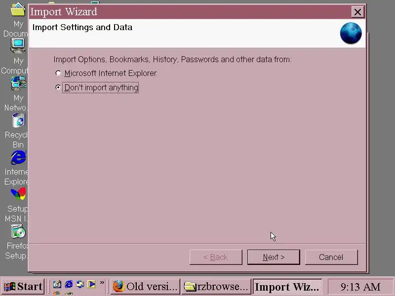Expand hidden quick launch items chevron
This screenshot has height=296, width=395.
(102, 283)
